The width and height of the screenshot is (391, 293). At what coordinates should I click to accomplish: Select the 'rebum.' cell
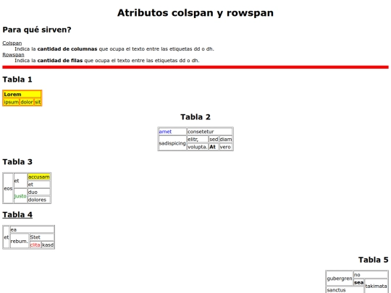click(20, 241)
